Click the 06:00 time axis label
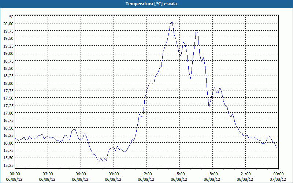Screen dimensions: 293x183 pyautogui.click(x=81, y=174)
